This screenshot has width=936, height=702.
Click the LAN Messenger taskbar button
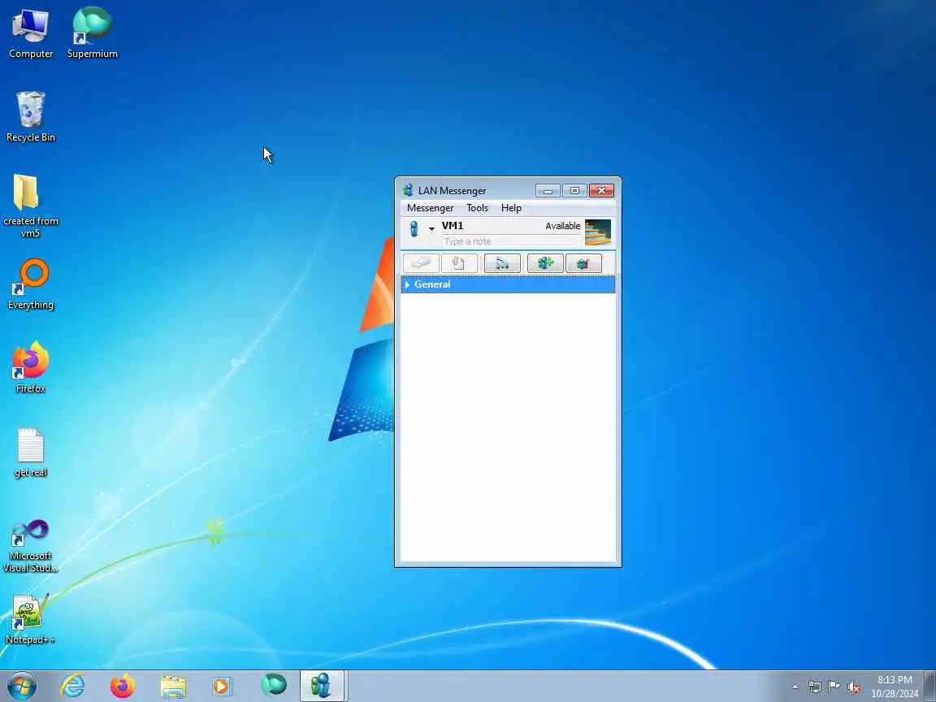coord(323,686)
